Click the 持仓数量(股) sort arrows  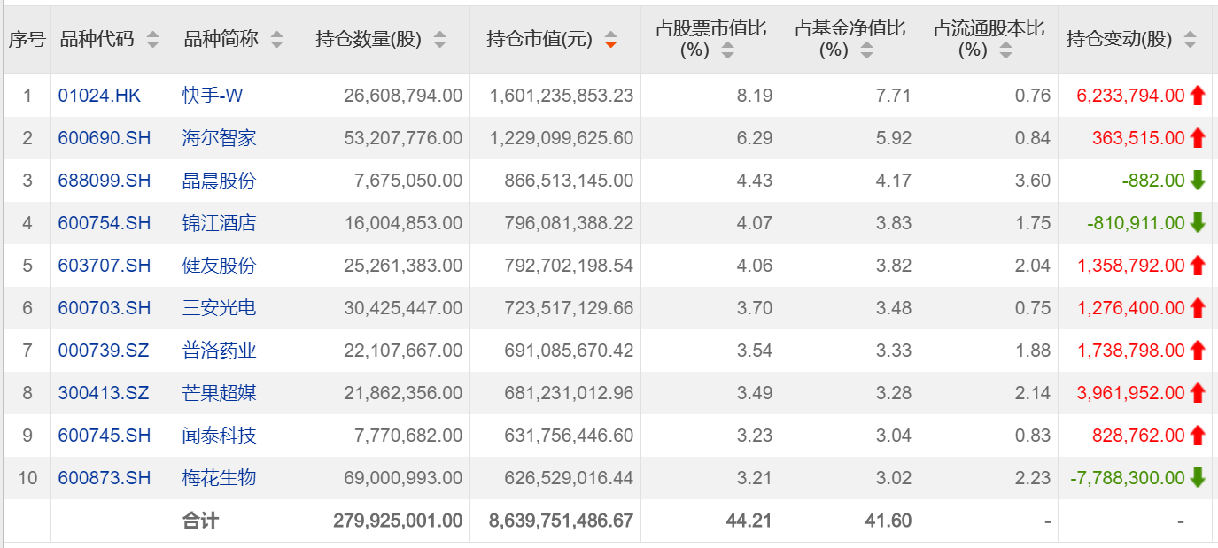(x=440, y=40)
